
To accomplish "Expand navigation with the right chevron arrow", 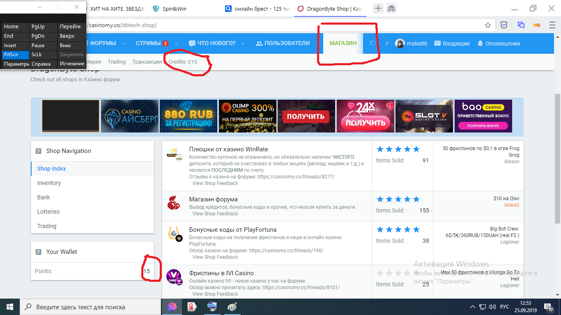I will 386,43.
